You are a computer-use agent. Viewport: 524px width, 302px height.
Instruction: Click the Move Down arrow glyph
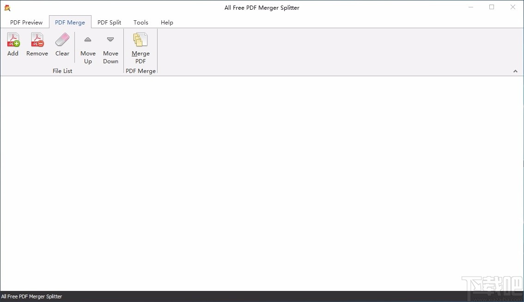[110, 40]
